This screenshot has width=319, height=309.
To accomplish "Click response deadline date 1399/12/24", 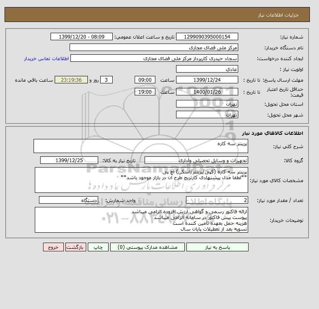I will 207,80.
